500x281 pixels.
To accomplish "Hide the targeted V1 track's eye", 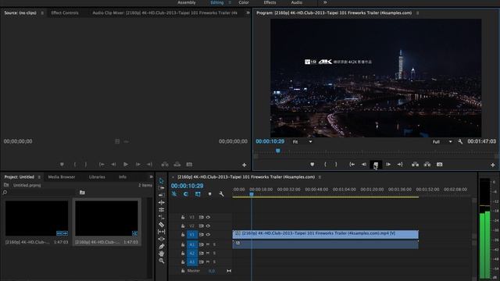I will pyautogui.click(x=208, y=234).
